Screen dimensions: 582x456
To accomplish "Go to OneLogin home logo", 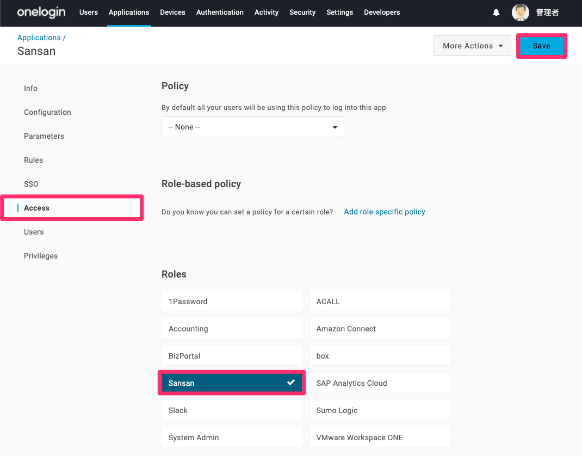I will (x=41, y=13).
